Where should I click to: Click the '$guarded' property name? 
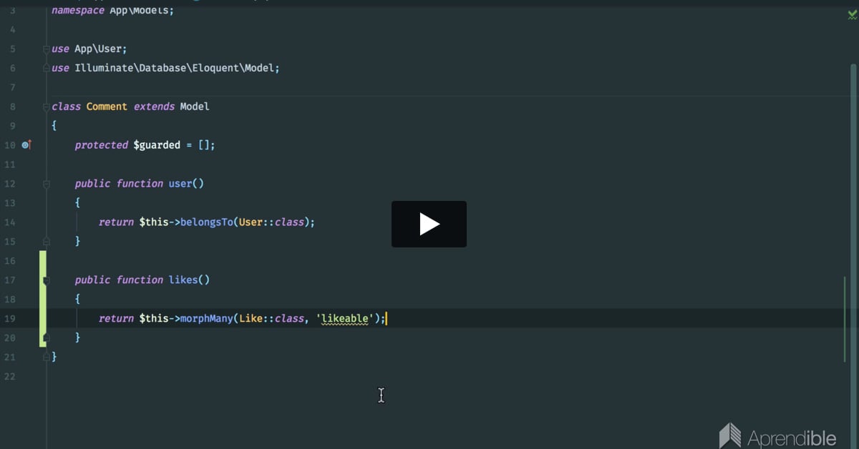point(157,145)
